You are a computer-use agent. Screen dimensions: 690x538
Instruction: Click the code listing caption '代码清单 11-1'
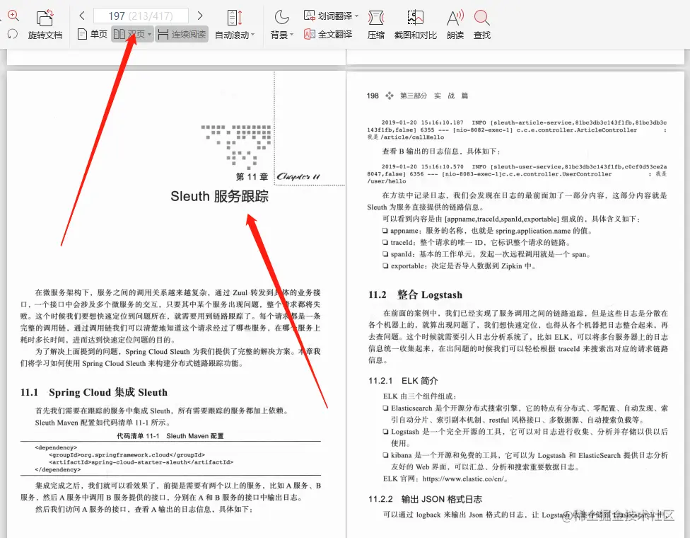(x=138, y=436)
